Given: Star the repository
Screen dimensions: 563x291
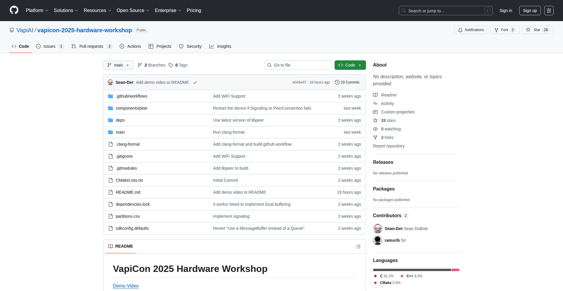Looking at the screenshot, I should tap(537, 30).
